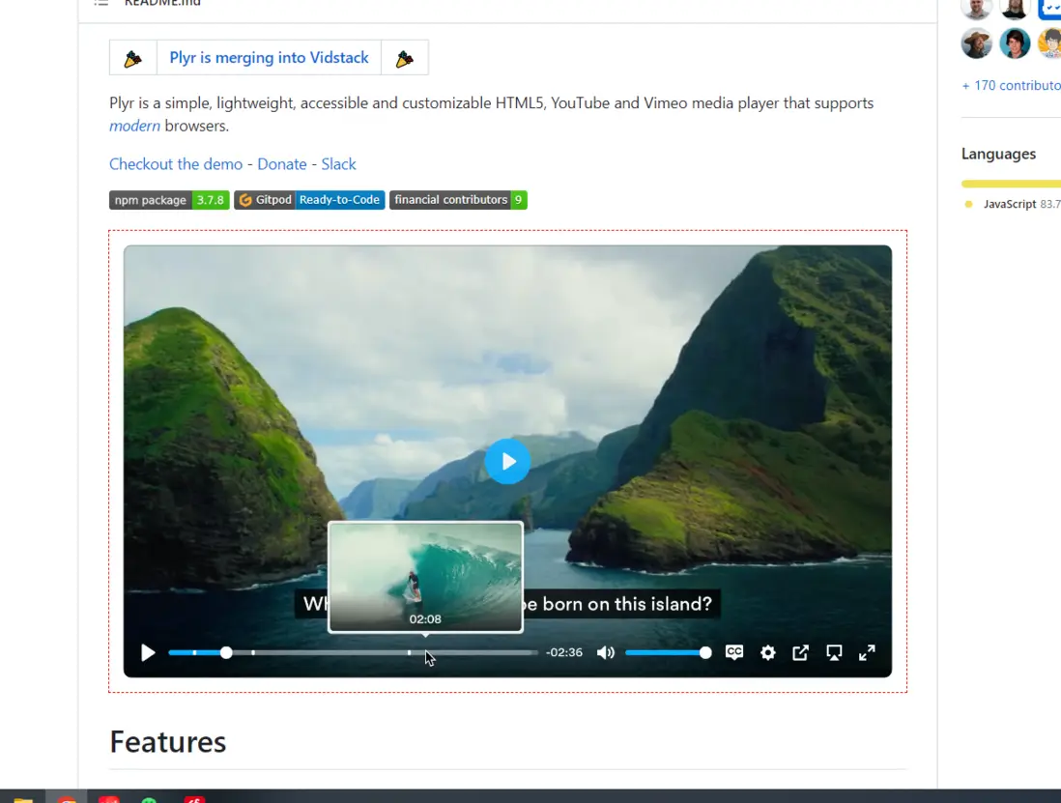Viewport: 1061px width, 803px height.
Task: Click the financial contributors badge
Action: click(x=458, y=200)
